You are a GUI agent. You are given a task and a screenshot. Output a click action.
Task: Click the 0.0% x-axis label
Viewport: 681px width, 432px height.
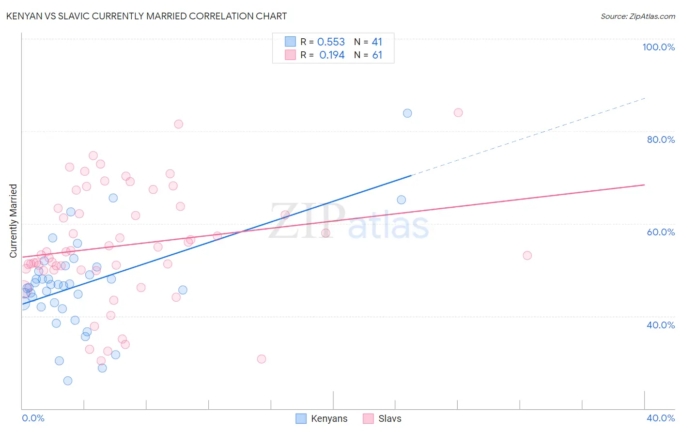pos(33,418)
